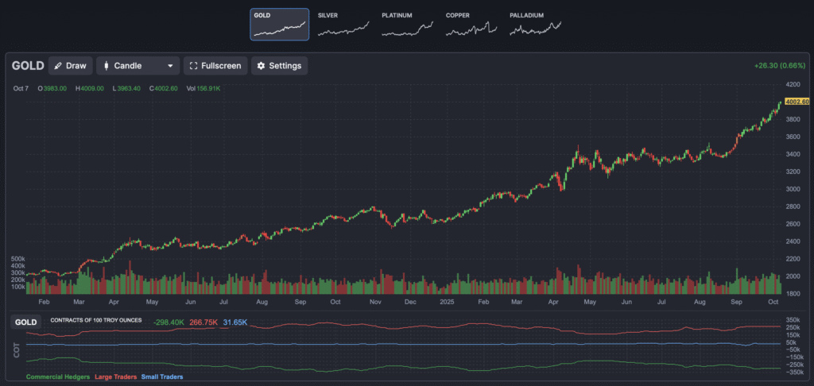
Task: Enter Fullscreen chart mode
Action: pos(216,66)
